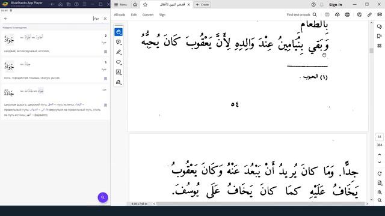This screenshot has width=385, height=216.
Task: Open Acrobat help icon
Action: [x=313, y=5]
